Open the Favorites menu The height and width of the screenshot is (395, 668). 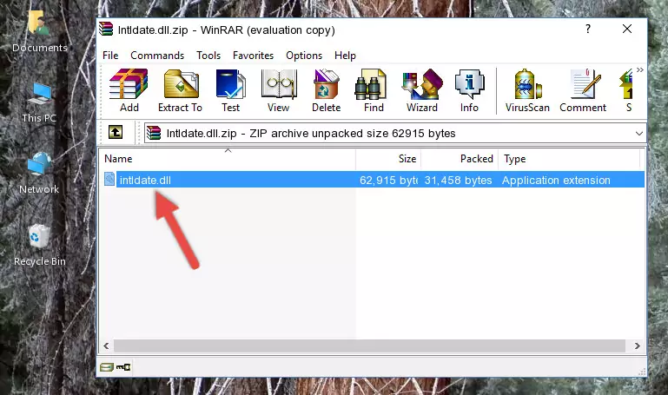click(253, 56)
